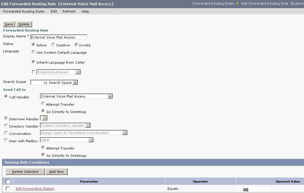Choose Go Directly to Greetings under Call Handler
The width and height of the screenshot is (304, 193).
point(43,111)
